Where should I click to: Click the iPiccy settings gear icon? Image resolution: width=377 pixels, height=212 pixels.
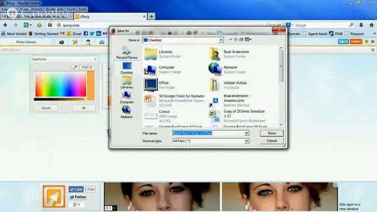coord(373,42)
